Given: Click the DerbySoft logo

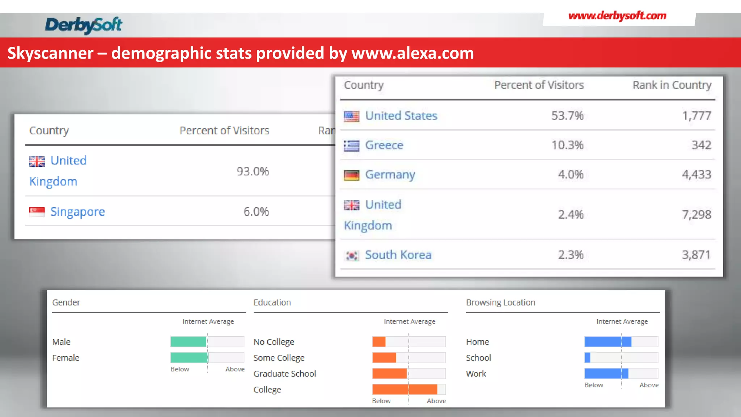Looking at the screenshot, I should point(84,25).
